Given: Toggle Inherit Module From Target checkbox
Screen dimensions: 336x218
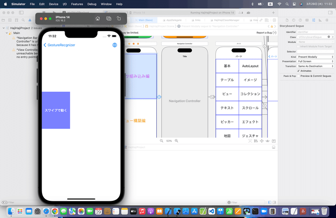Looking at the screenshot, I should click(298, 47).
